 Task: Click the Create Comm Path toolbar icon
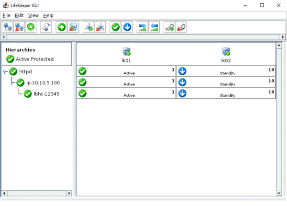pyautogui.click(x=88, y=27)
